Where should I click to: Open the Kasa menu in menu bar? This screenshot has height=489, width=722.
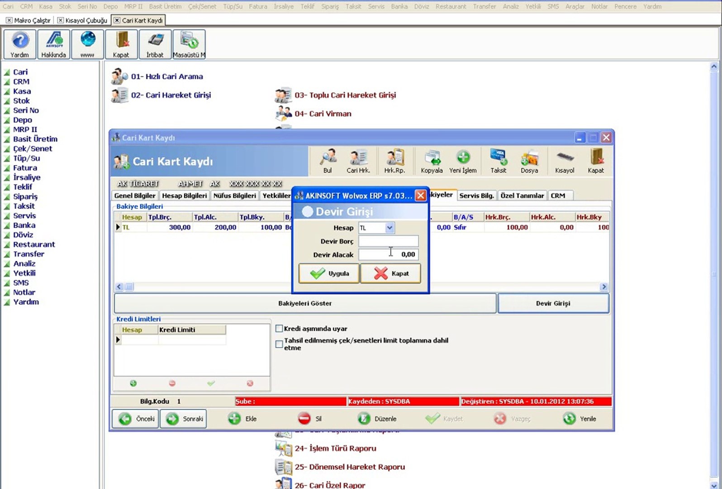(x=46, y=6)
